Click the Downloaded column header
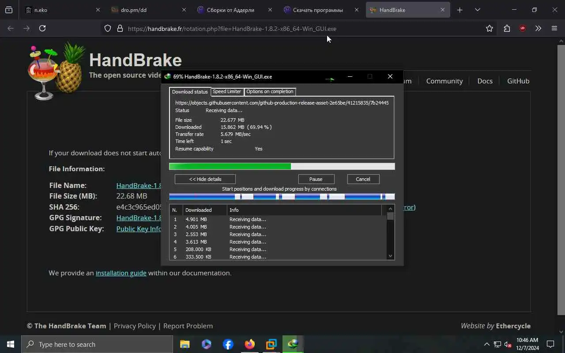 coord(205,210)
